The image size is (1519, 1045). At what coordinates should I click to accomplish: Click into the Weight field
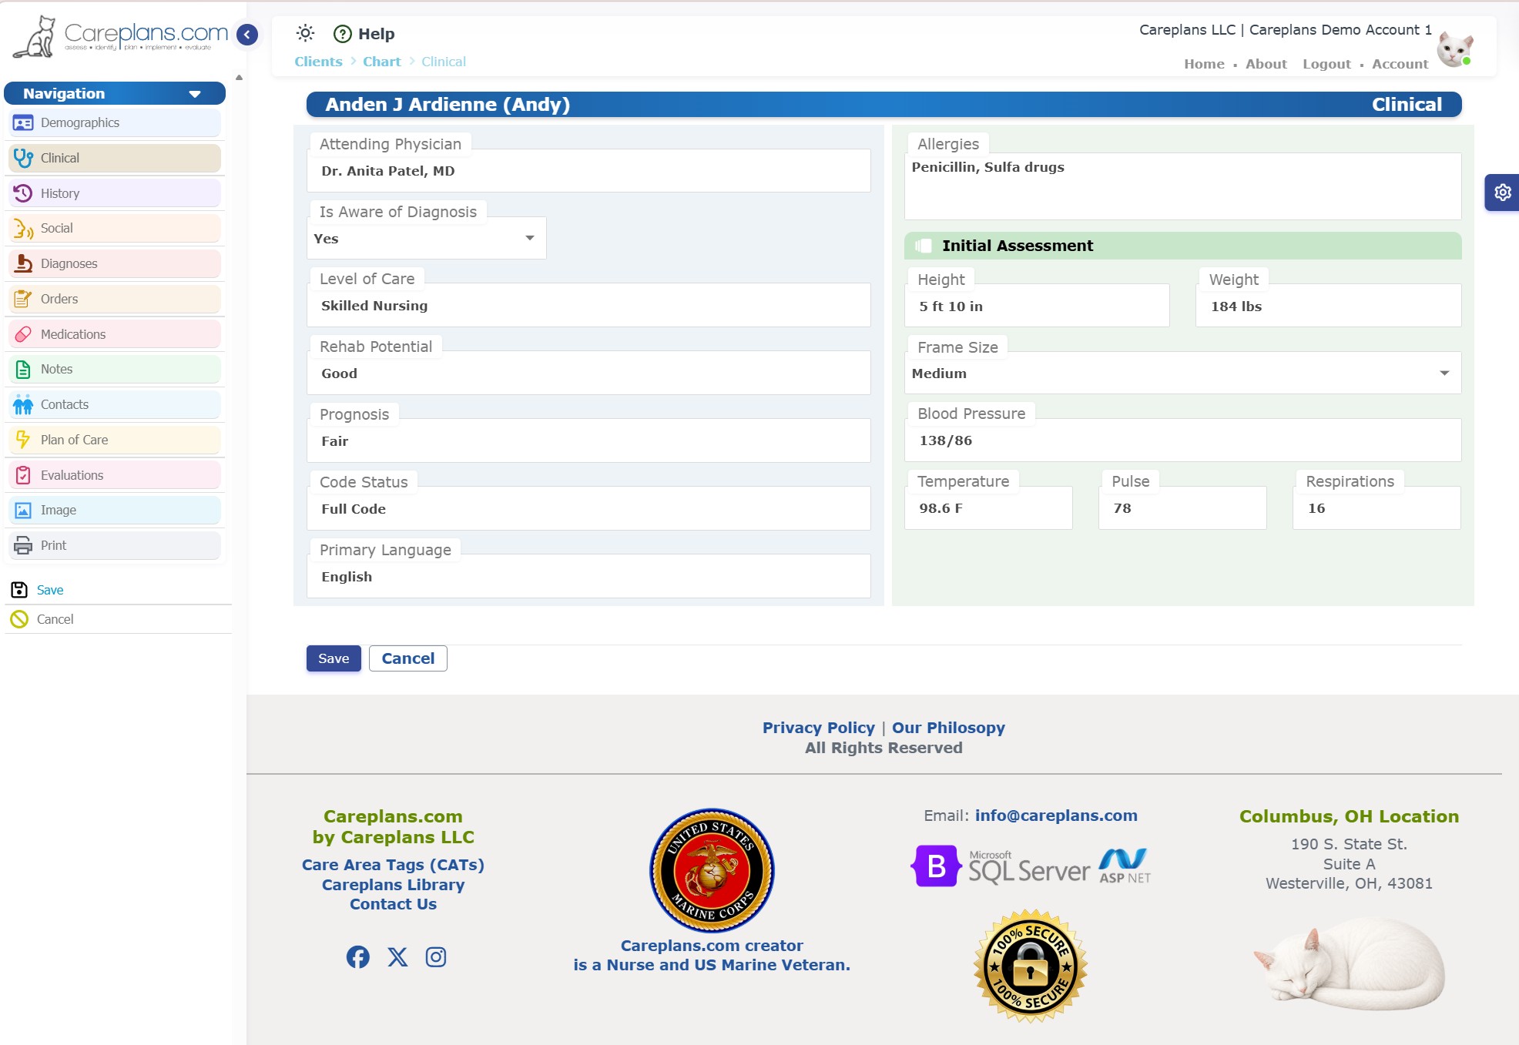[1328, 306]
